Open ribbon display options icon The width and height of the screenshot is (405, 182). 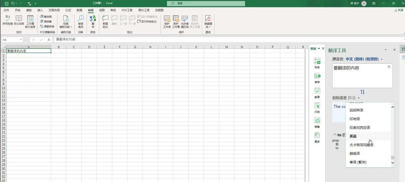[x=374, y=4]
